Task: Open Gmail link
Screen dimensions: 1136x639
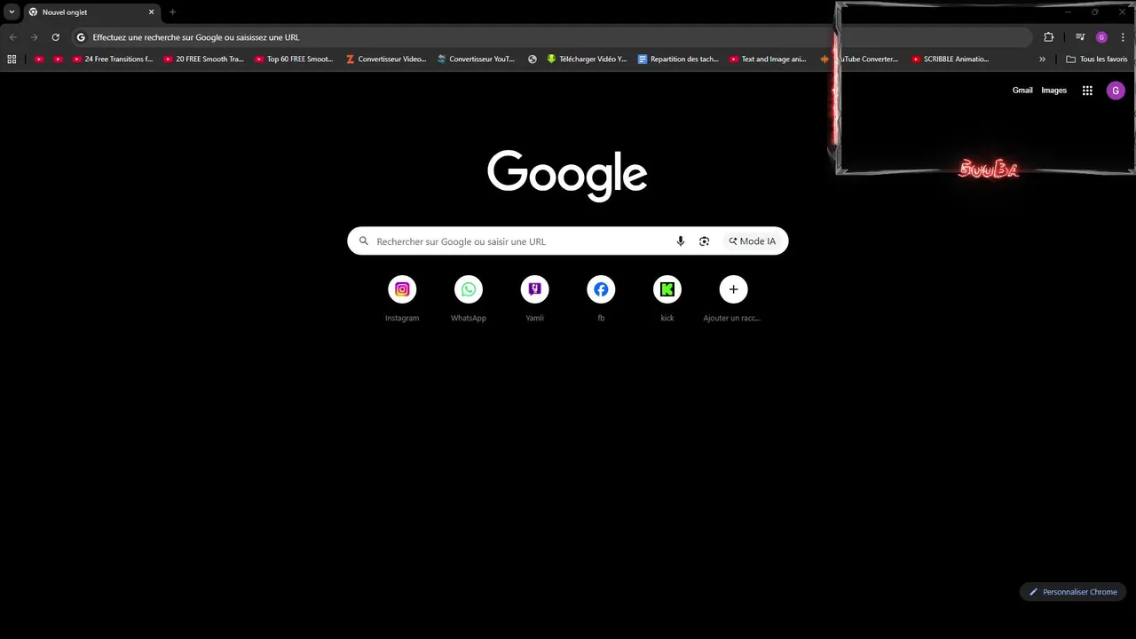Action: pyautogui.click(x=1022, y=91)
